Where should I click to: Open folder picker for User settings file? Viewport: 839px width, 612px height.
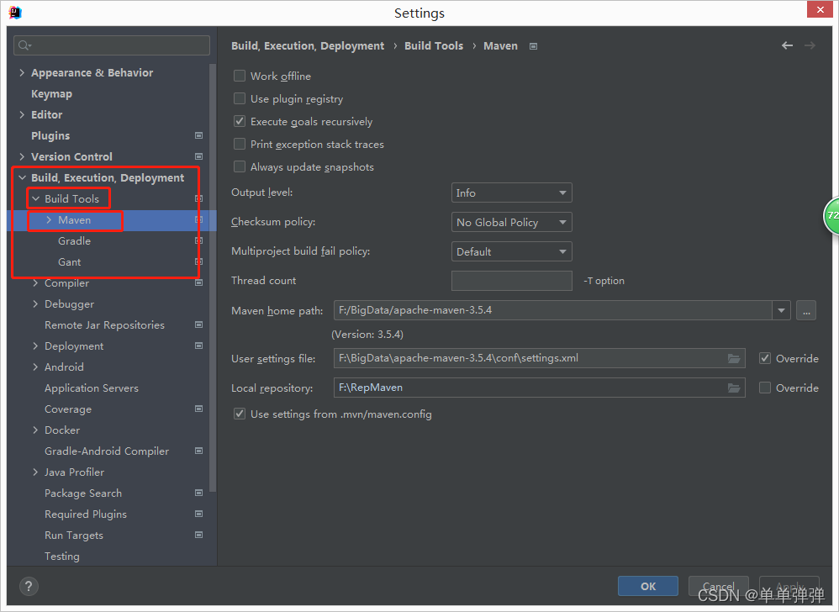[x=734, y=357]
